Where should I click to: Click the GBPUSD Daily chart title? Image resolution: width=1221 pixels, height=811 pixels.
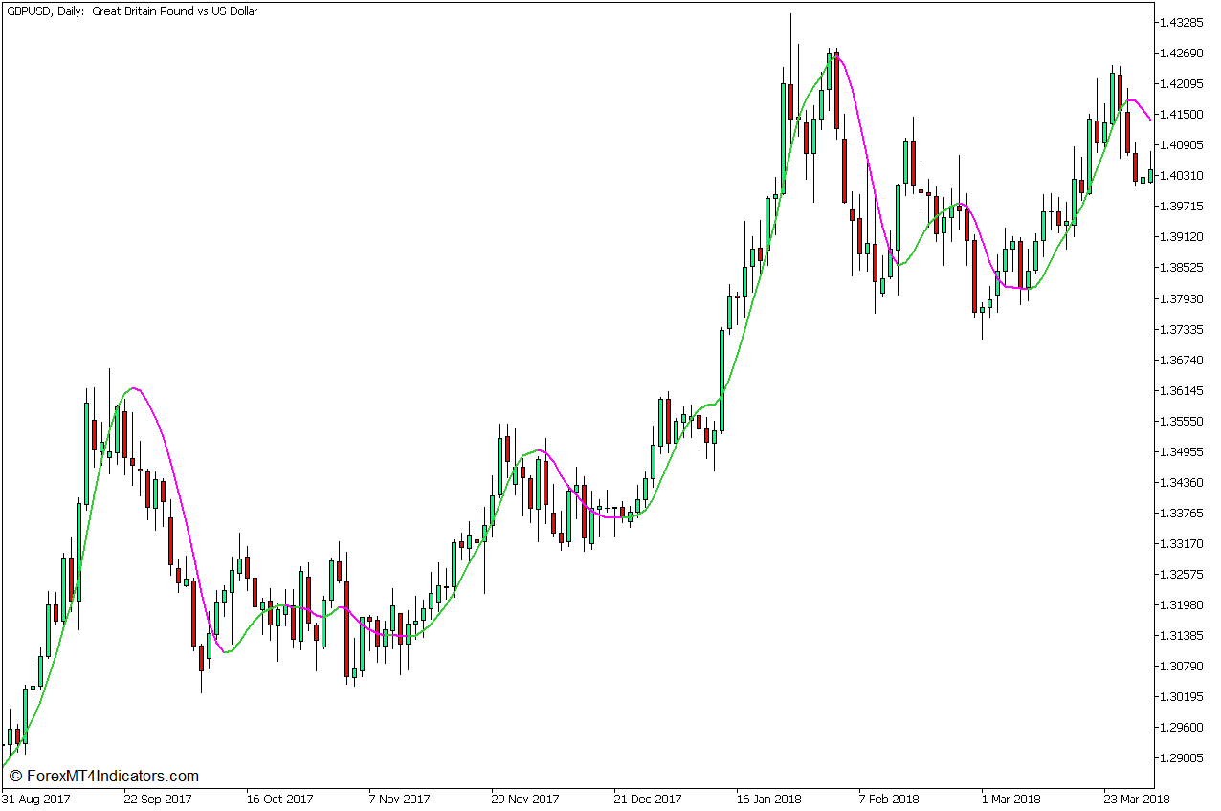131,11
